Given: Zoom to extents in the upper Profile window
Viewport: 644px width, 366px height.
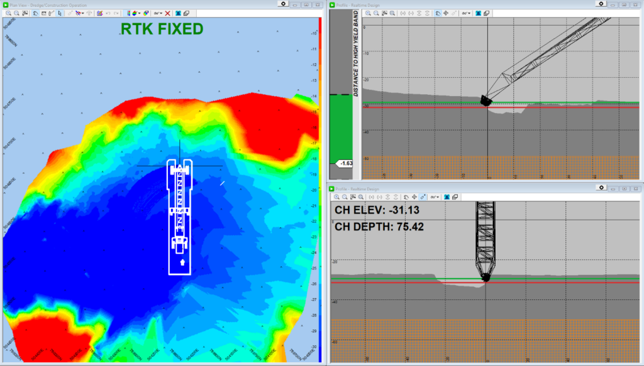Looking at the screenshot, I should [x=384, y=13].
